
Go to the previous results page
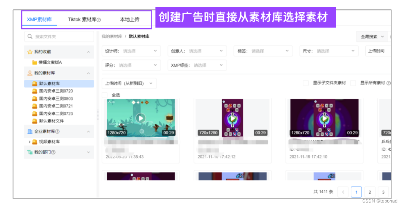(343, 192)
